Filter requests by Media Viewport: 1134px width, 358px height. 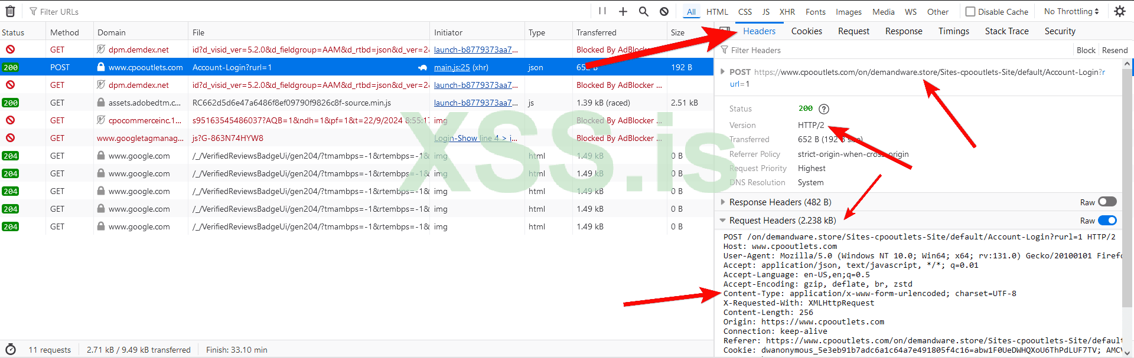tap(883, 12)
